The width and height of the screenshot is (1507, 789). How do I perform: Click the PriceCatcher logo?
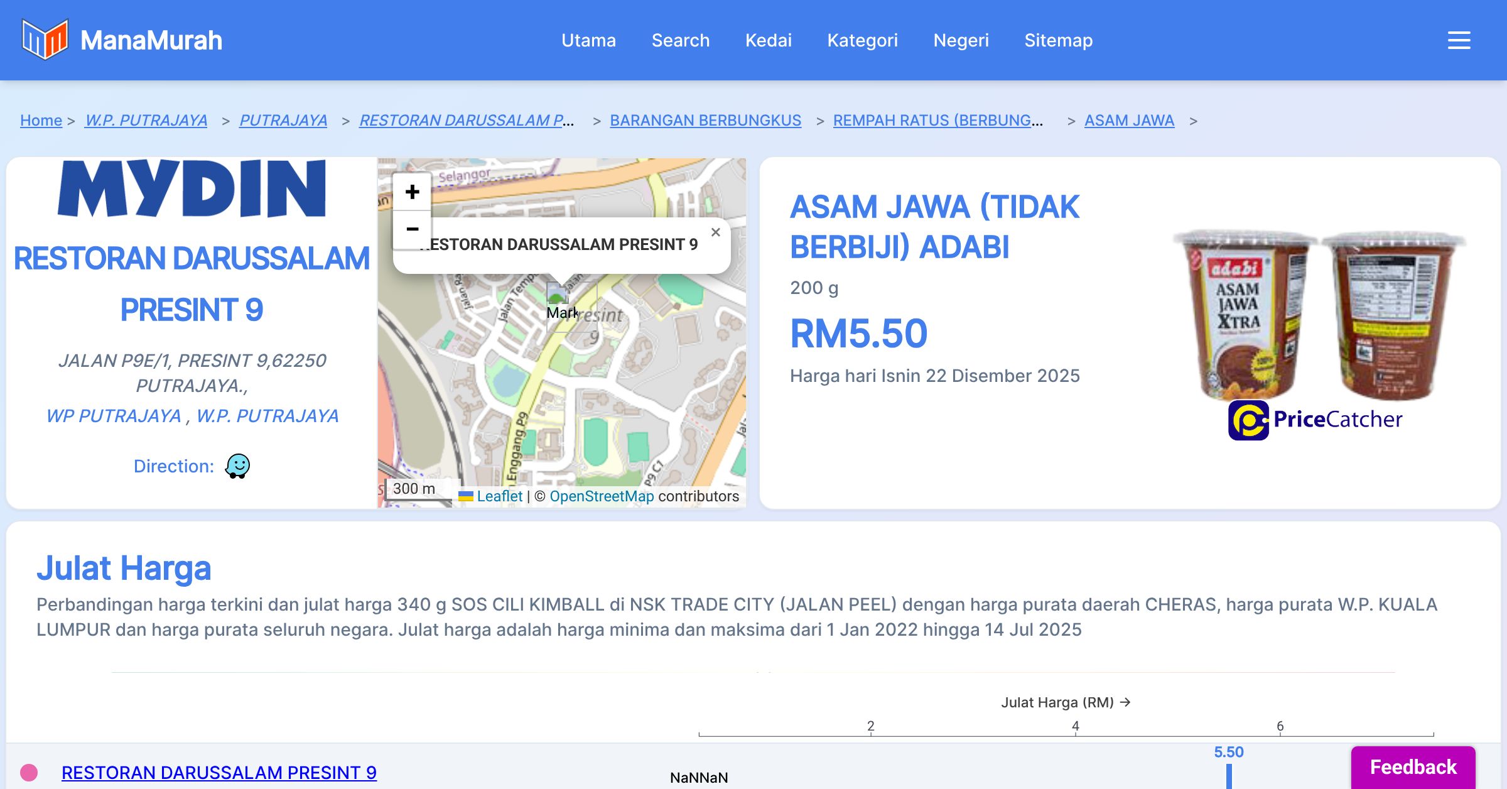(x=1315, y=420)
